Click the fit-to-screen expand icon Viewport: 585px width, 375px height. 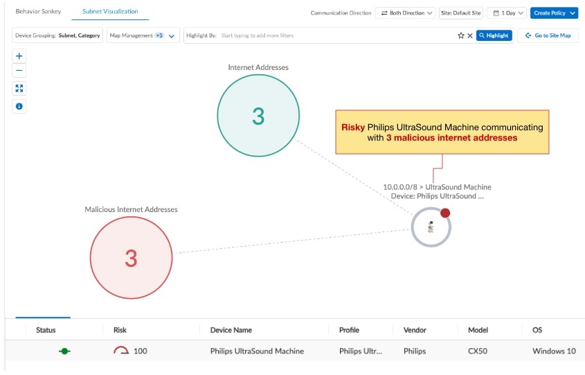(x=19, y=89)
